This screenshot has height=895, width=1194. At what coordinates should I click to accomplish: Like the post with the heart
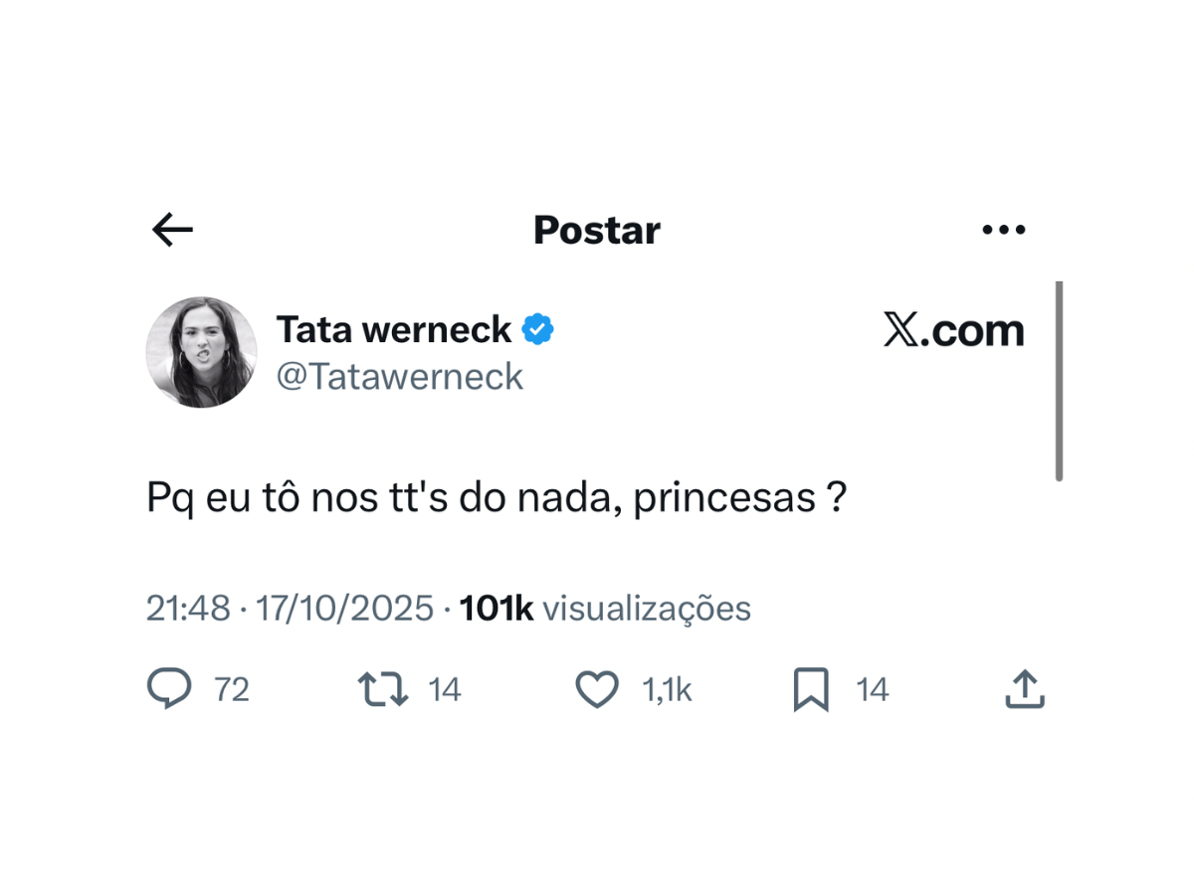tap(597, 689)
